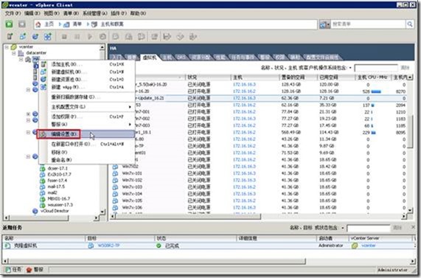Image resolution: width=421 pixels, height=278 pixels.
Task: Open the search scope dropdown arrow
Action: pyautogui.click(x=328, y=25)
